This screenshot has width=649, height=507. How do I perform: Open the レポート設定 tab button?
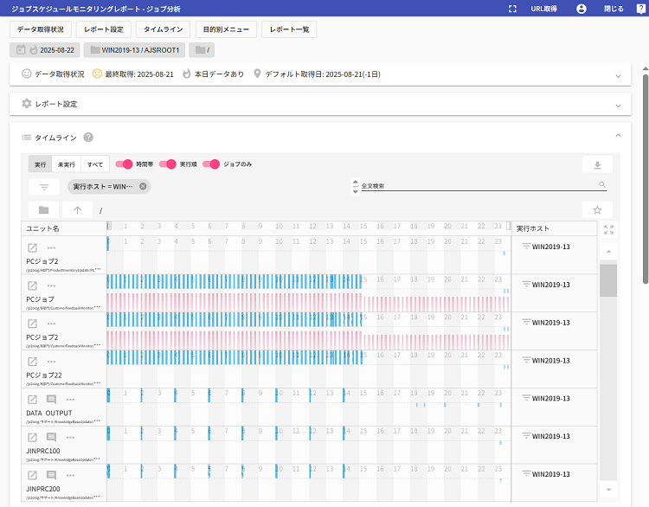coord(104,29)
